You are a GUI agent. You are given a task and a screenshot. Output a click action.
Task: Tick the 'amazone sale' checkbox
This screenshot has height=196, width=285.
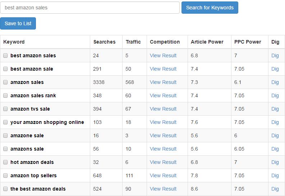[x=5, y=135]
